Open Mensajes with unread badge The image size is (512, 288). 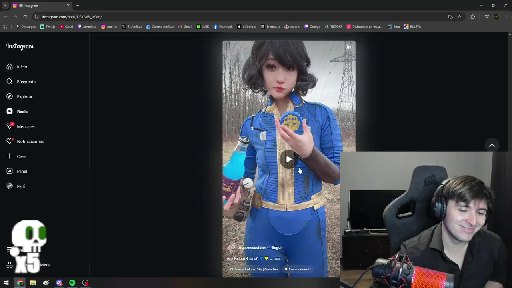point(20,126)
